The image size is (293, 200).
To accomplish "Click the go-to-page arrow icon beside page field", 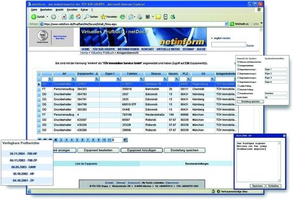I will click(x=125, y=139).
